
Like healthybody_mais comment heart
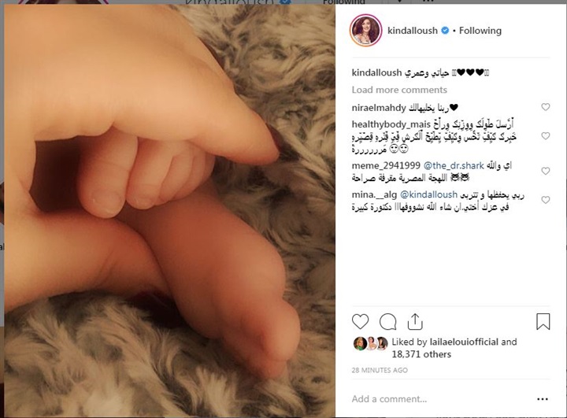[x=546, y=136]
